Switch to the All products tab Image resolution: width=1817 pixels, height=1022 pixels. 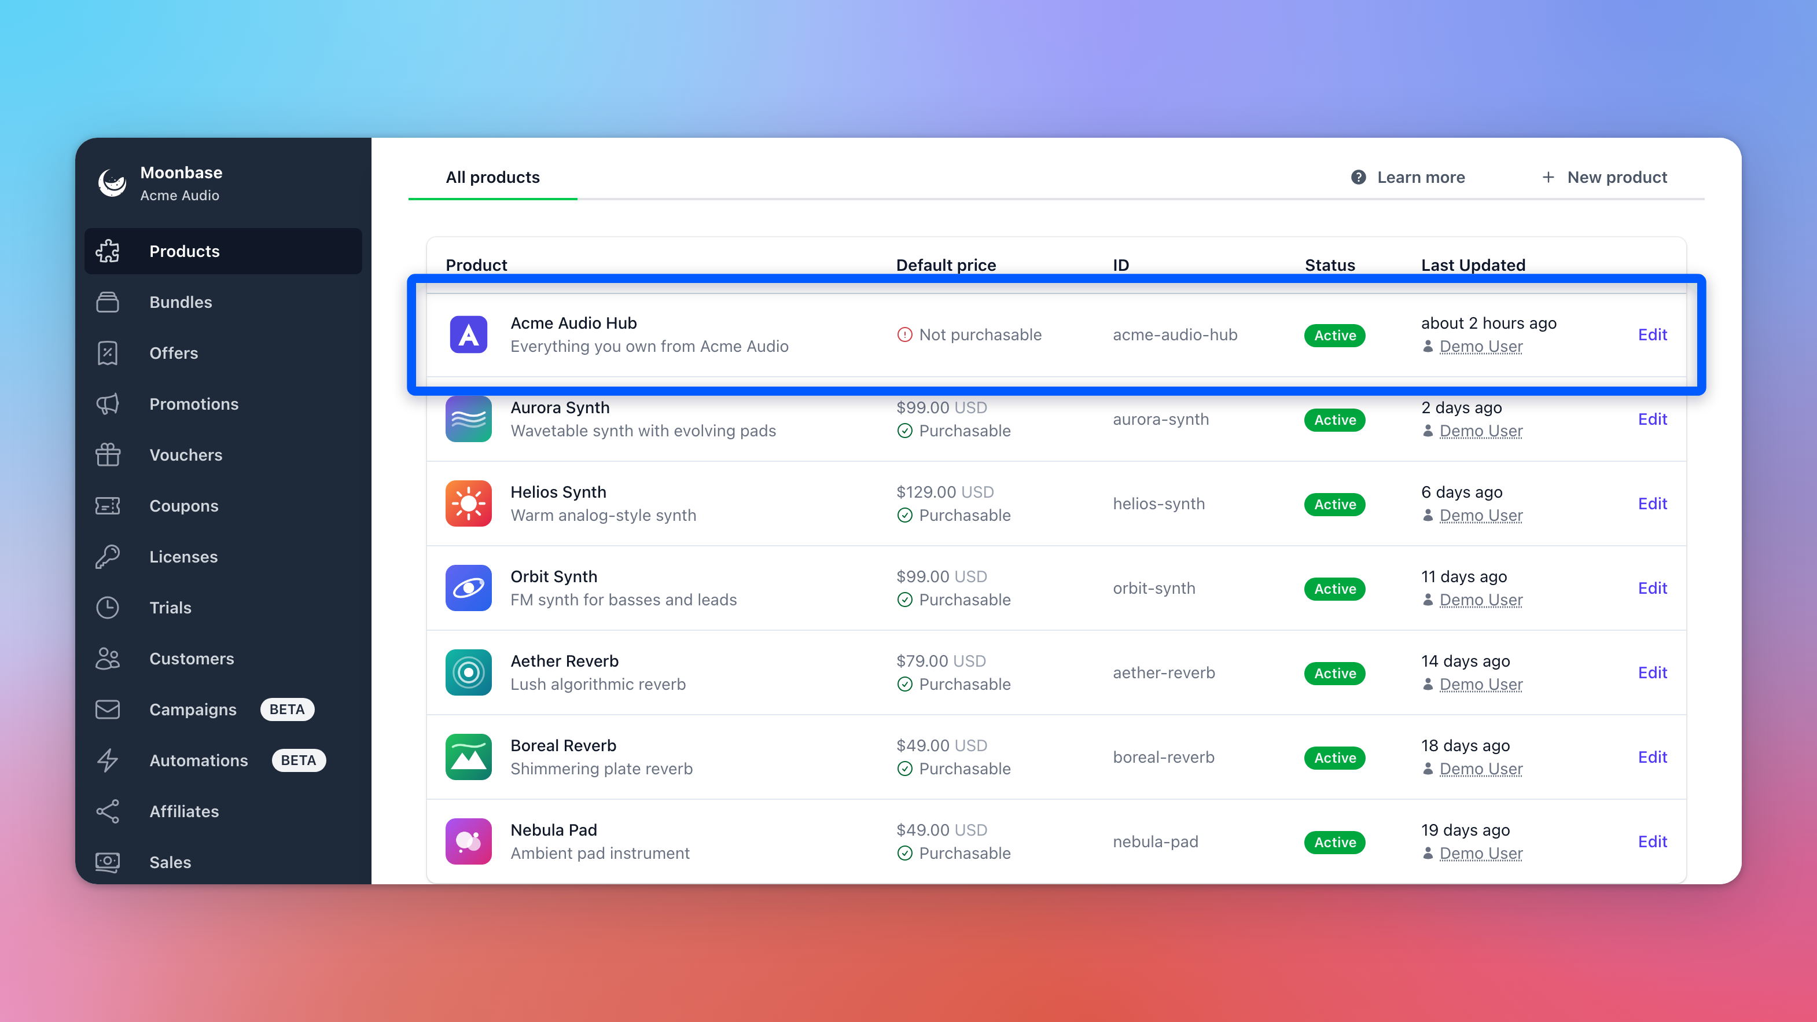click(x=492, y=177)
